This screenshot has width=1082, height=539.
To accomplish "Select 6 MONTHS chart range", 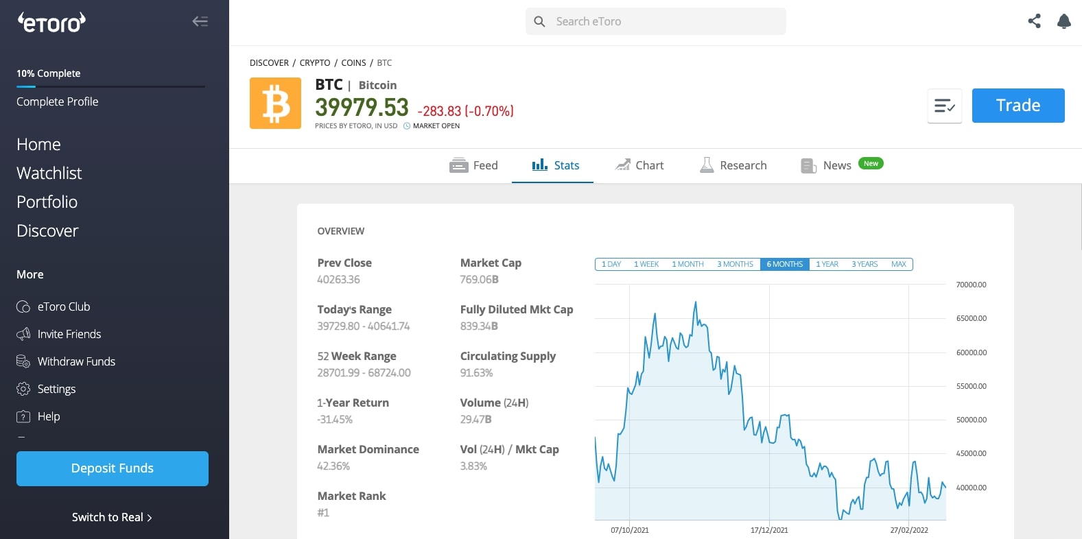I will click(x=785, y=264).
